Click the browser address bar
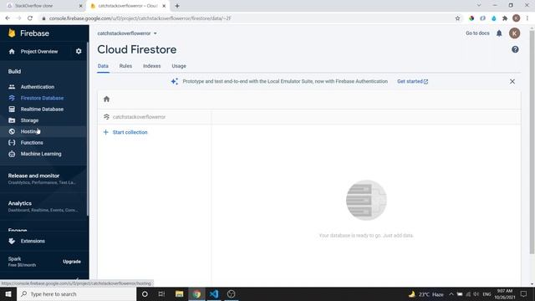The height and width of the screenshot is (301, 535). point(249,18)
